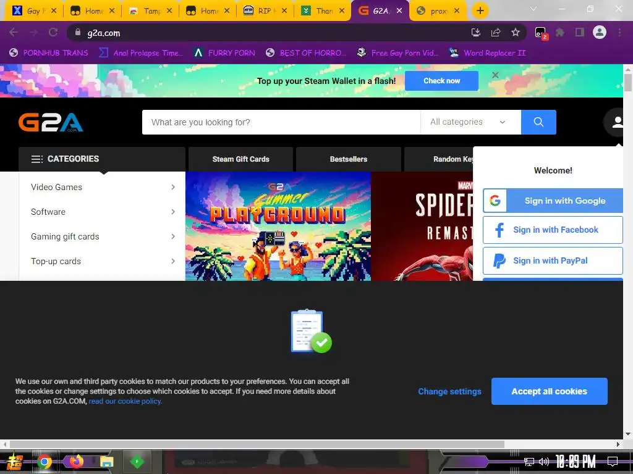Focus the What are you looking for search box

[x=281, y=122]
